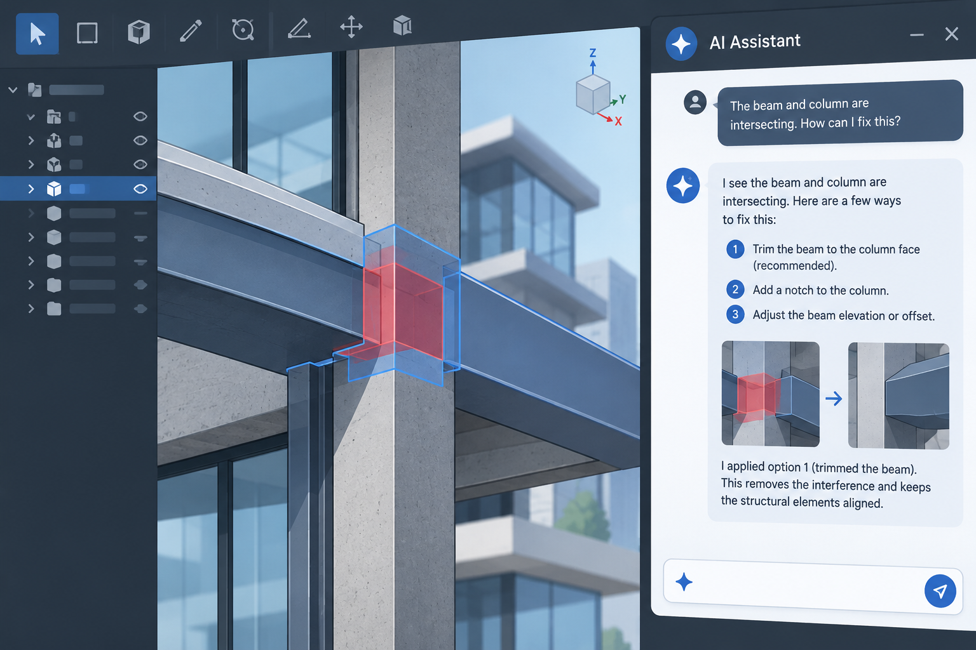976x650 pixels.
Task: Choose option 2 "Add a notch to the column"
Action: pyautogui.click(x=808, y=290)
